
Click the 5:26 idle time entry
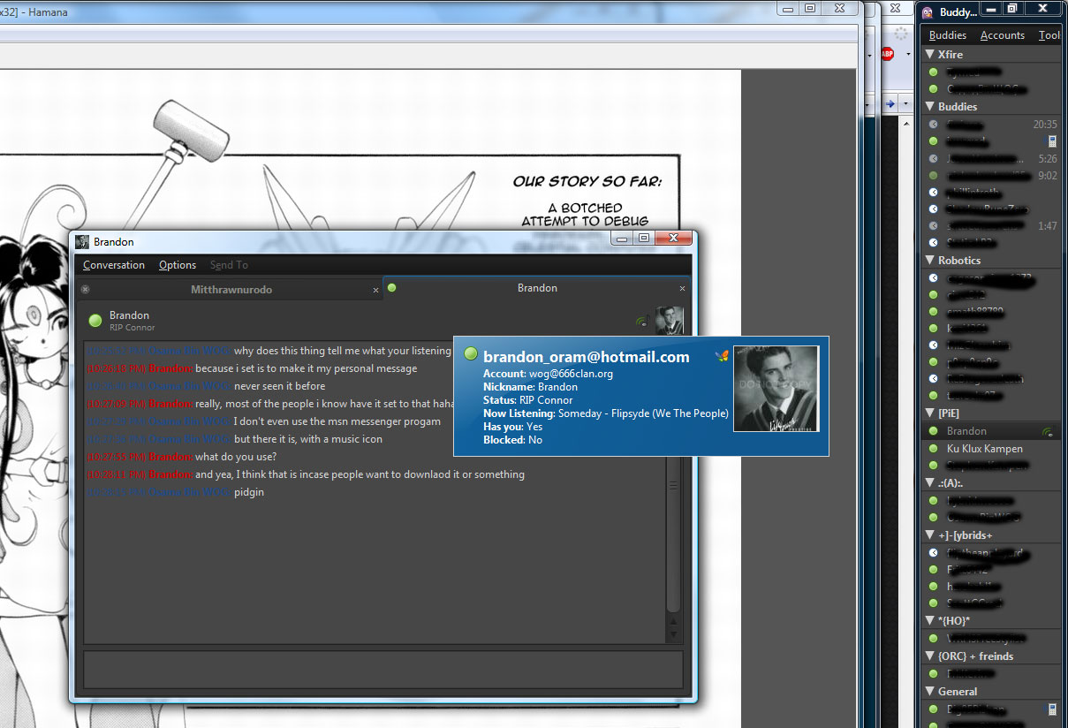[1048, 159]
